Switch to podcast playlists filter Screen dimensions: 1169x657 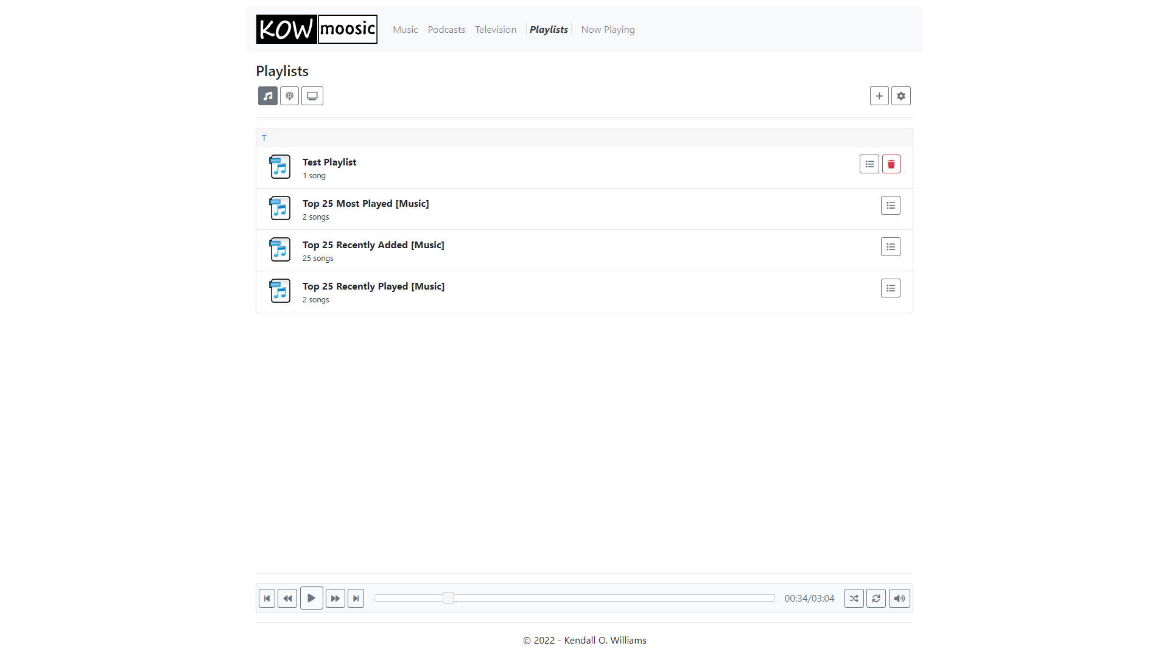290,96
